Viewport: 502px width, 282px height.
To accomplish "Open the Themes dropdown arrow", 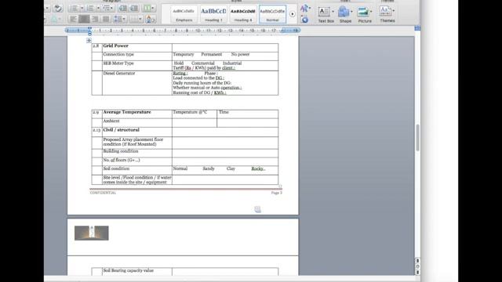I will (x=394, y=10).
